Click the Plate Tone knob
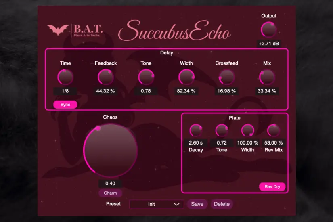Screen dimensions: 333x222 pyautogui.click(x=222, y=130)
